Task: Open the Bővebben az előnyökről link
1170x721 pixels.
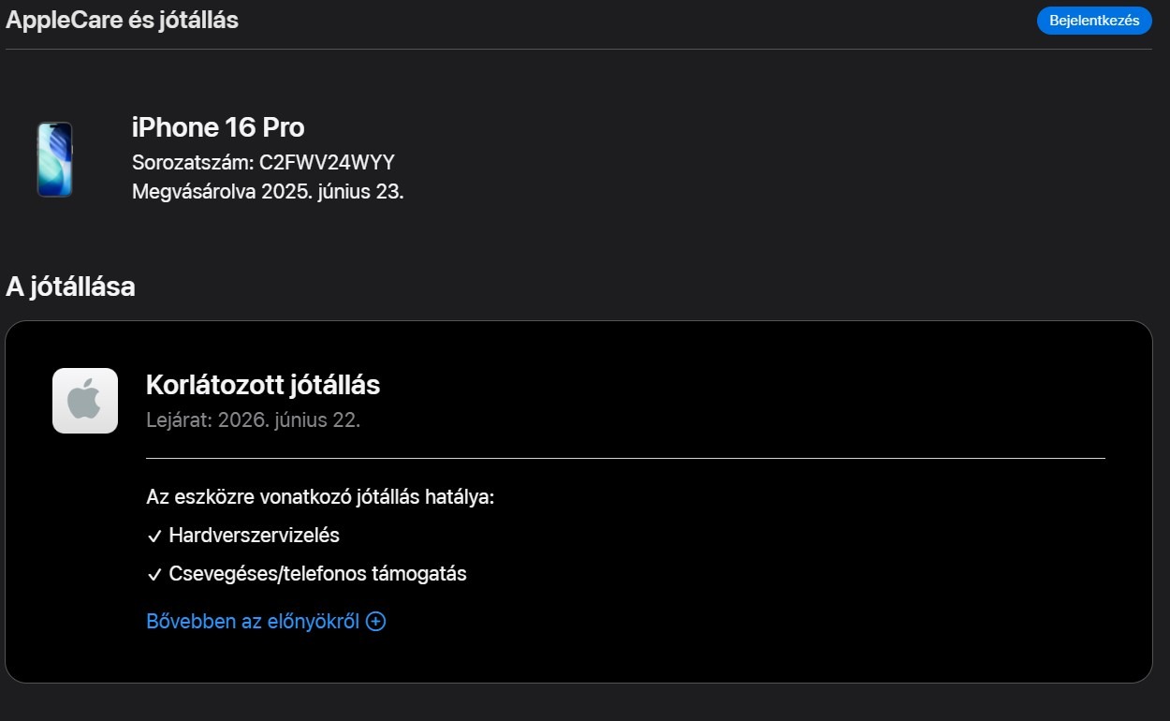Action: click(253, 622)
